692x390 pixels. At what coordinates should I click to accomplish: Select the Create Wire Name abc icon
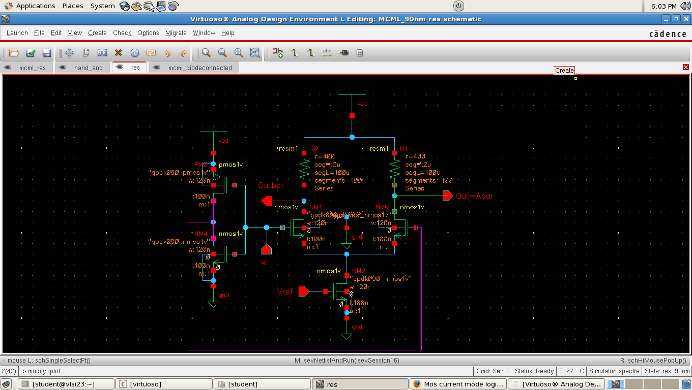(327, 53)
